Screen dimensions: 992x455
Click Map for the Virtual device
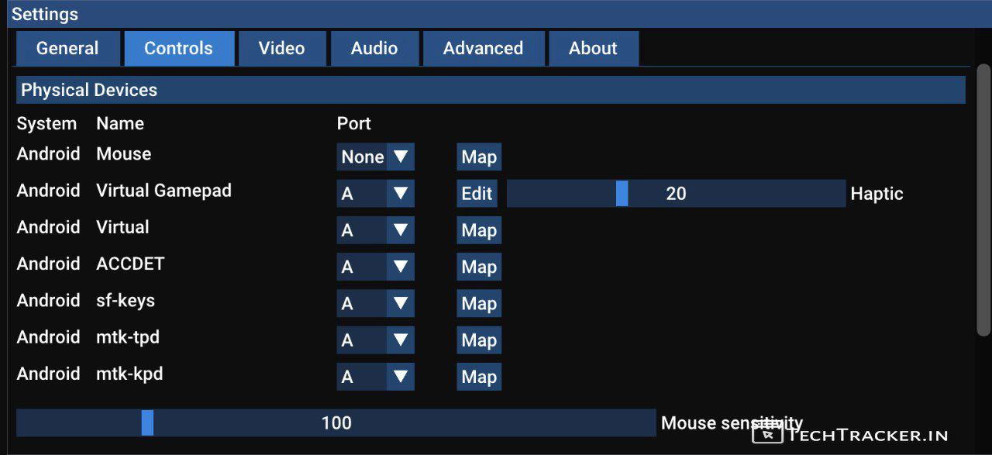point(478,230)
